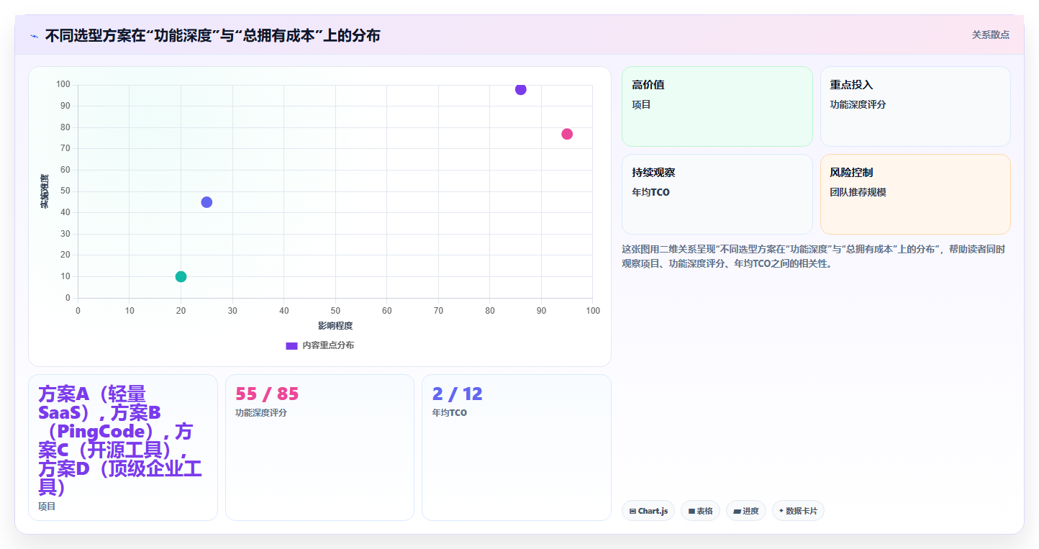Select the teal scatter data point

[x=181, y=276]
